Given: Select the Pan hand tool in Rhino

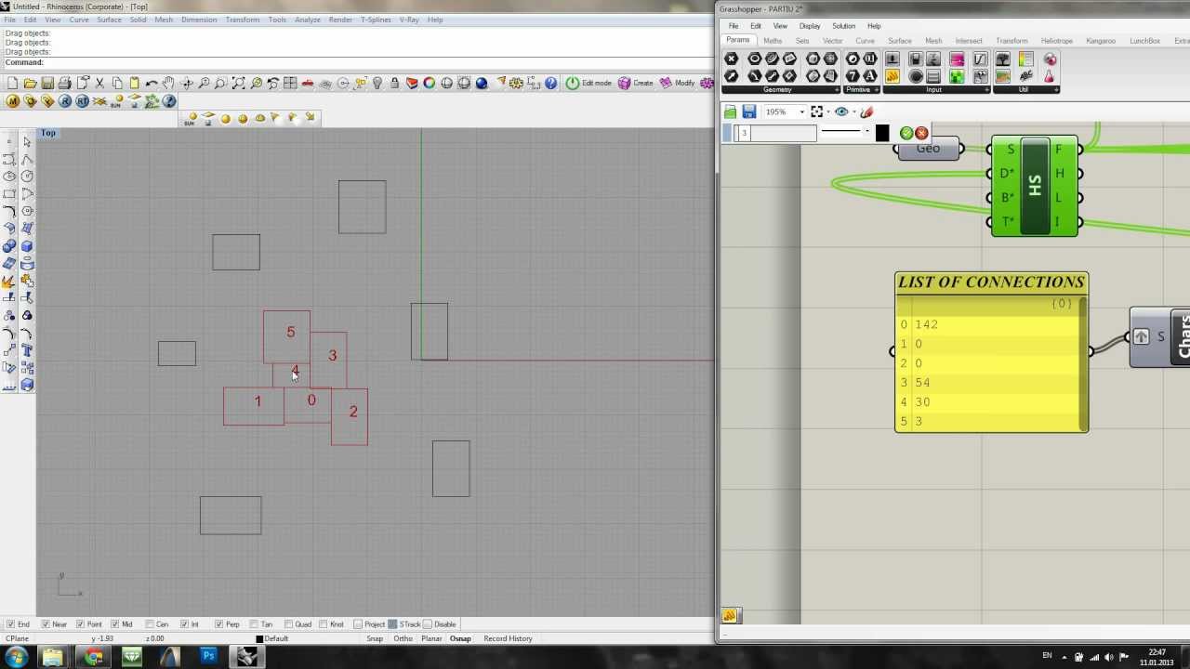Looking at the screenshot, I should 169,83.
